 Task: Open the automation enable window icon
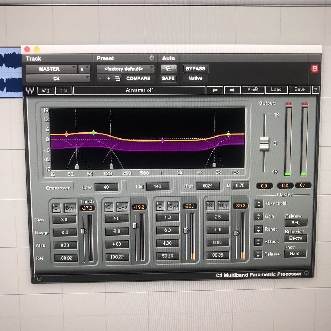click(x=169, y=68)
